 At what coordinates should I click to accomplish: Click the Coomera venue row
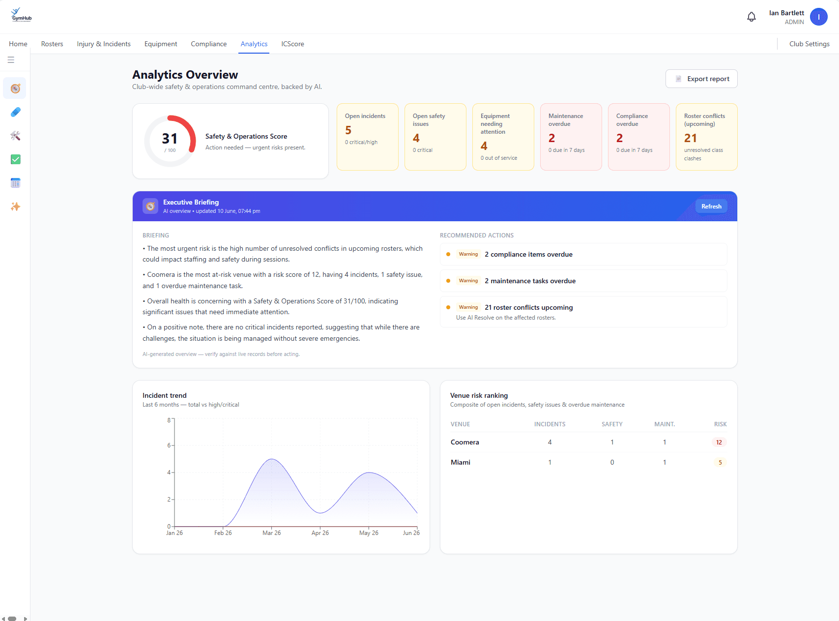tap(588, 442)
